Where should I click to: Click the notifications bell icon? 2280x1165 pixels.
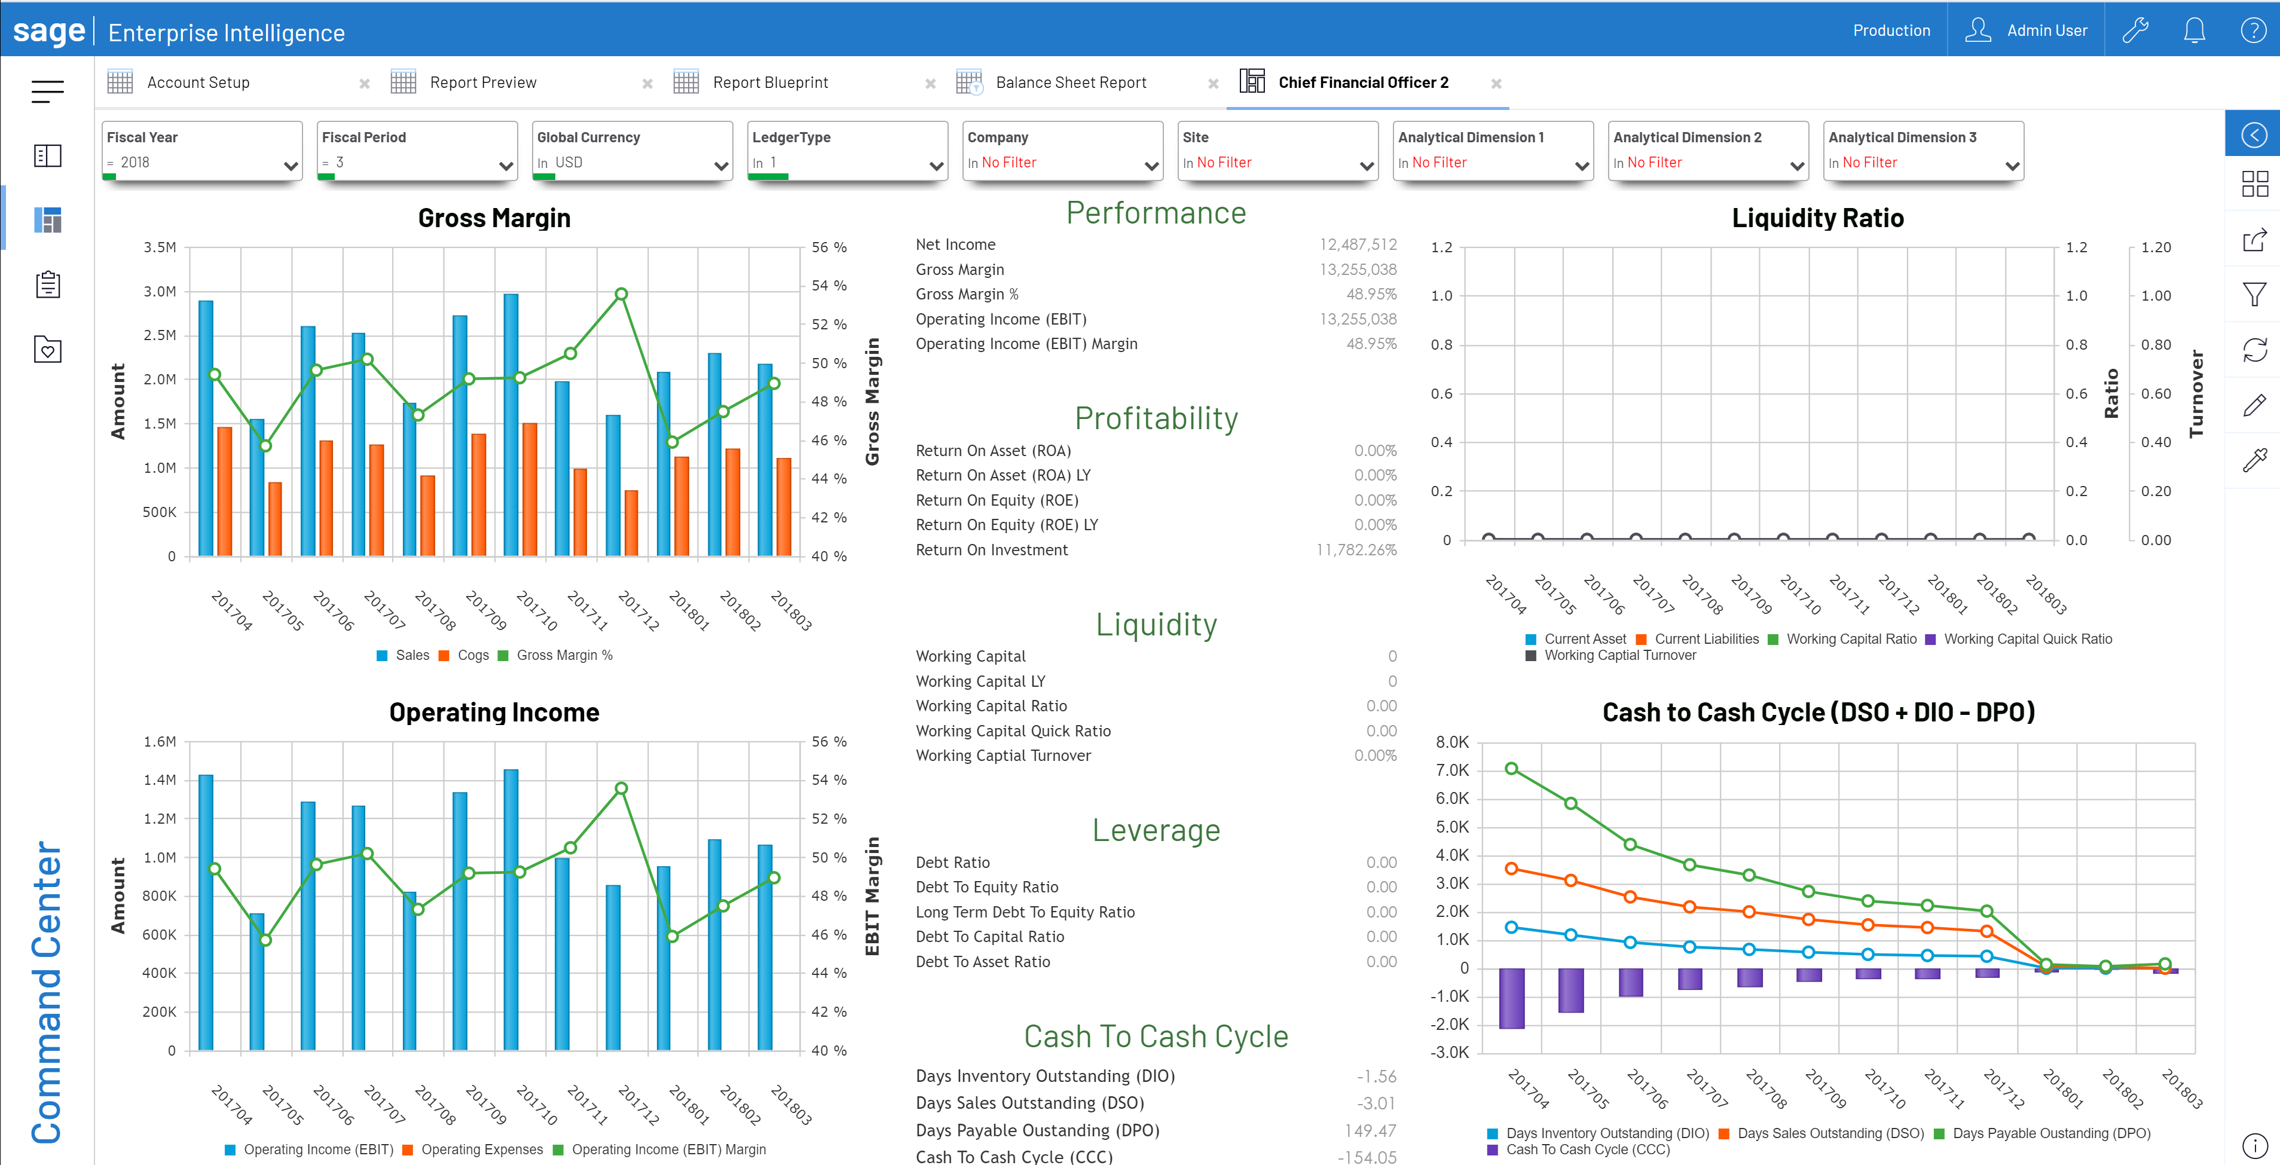(x=2194, y=29)
